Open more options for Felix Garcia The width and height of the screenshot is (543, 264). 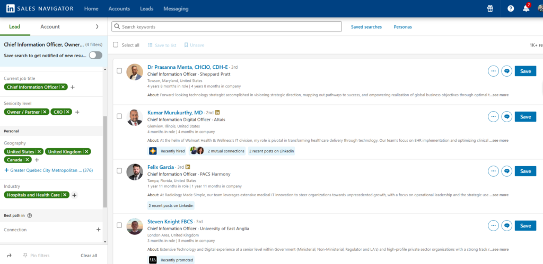coord(494,171)
